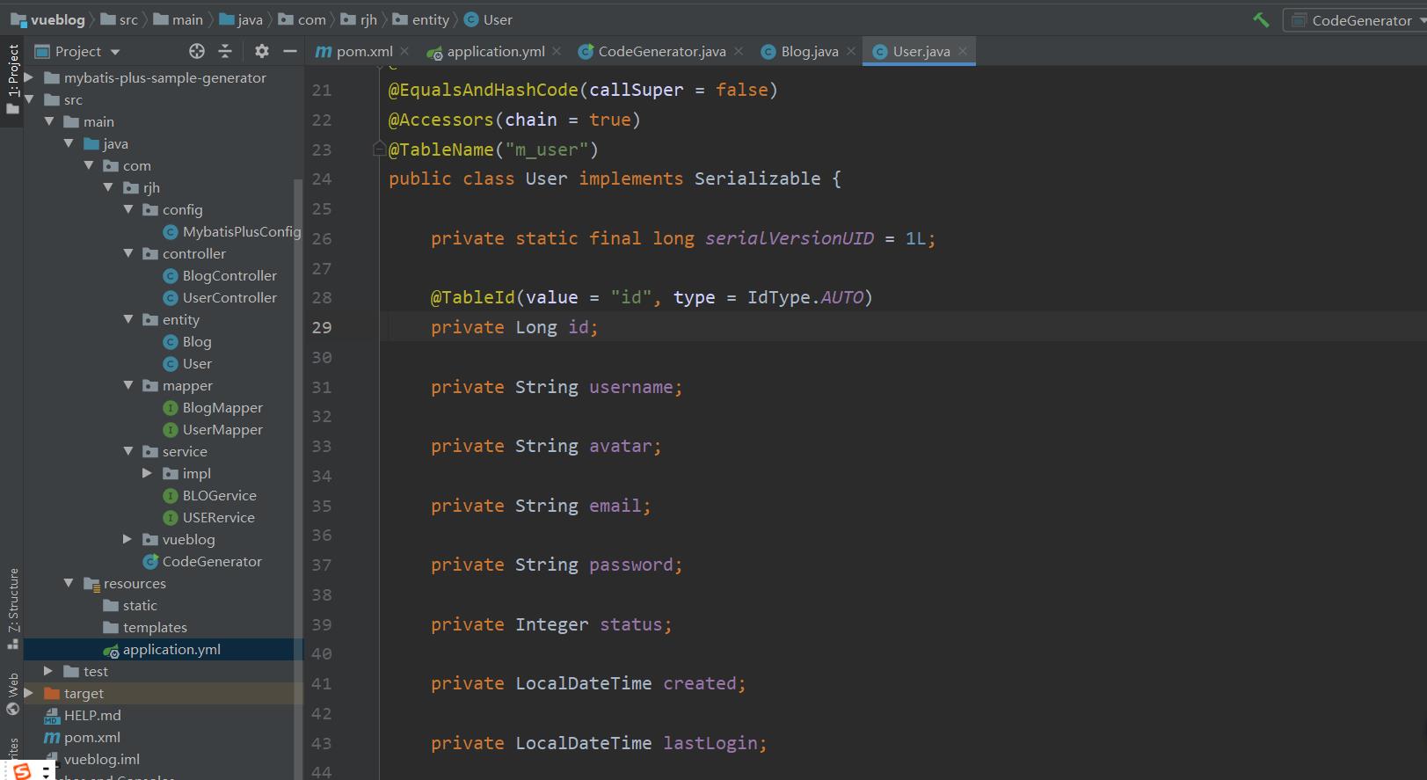Expand the target folder

[x=29, y=693]
